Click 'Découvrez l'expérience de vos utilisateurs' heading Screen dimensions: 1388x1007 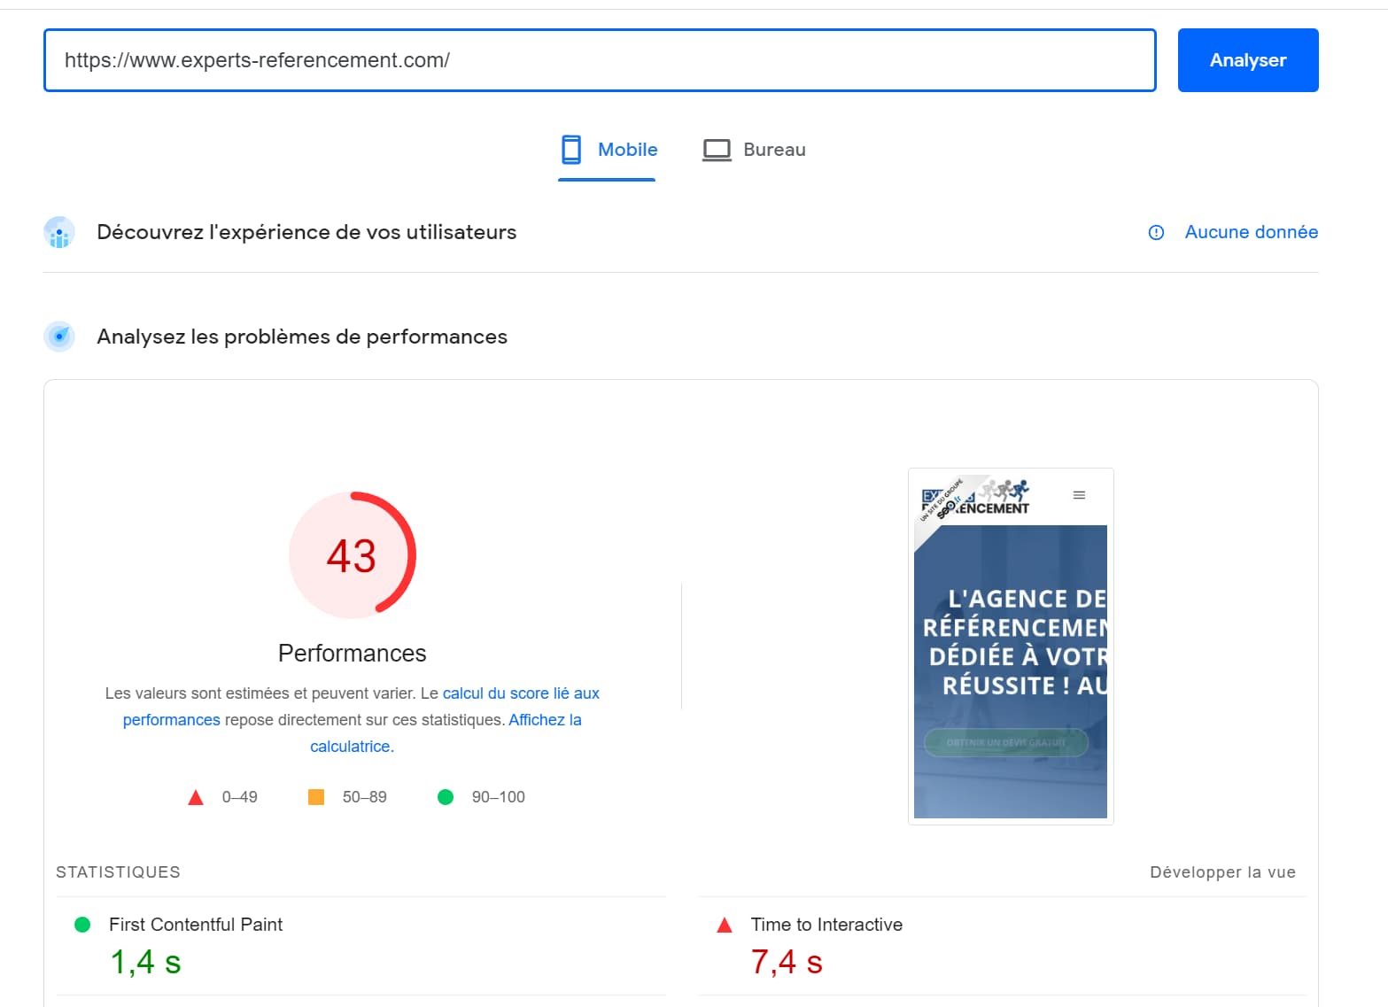pyautogui.click(x=306, y=232)
